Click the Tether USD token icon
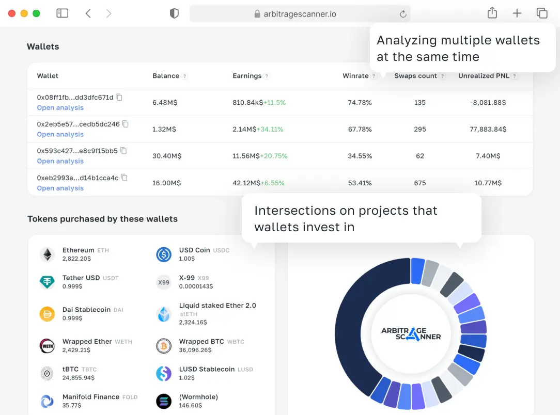 pyautogui.click(x=47, y=282)
